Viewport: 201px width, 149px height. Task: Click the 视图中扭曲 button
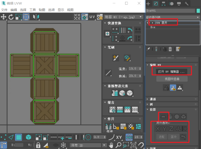(171, 79)
